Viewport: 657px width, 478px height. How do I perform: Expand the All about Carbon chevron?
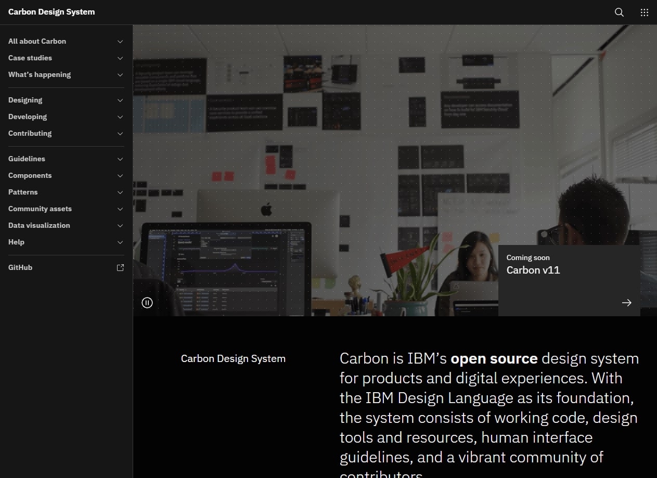[120, 42]
